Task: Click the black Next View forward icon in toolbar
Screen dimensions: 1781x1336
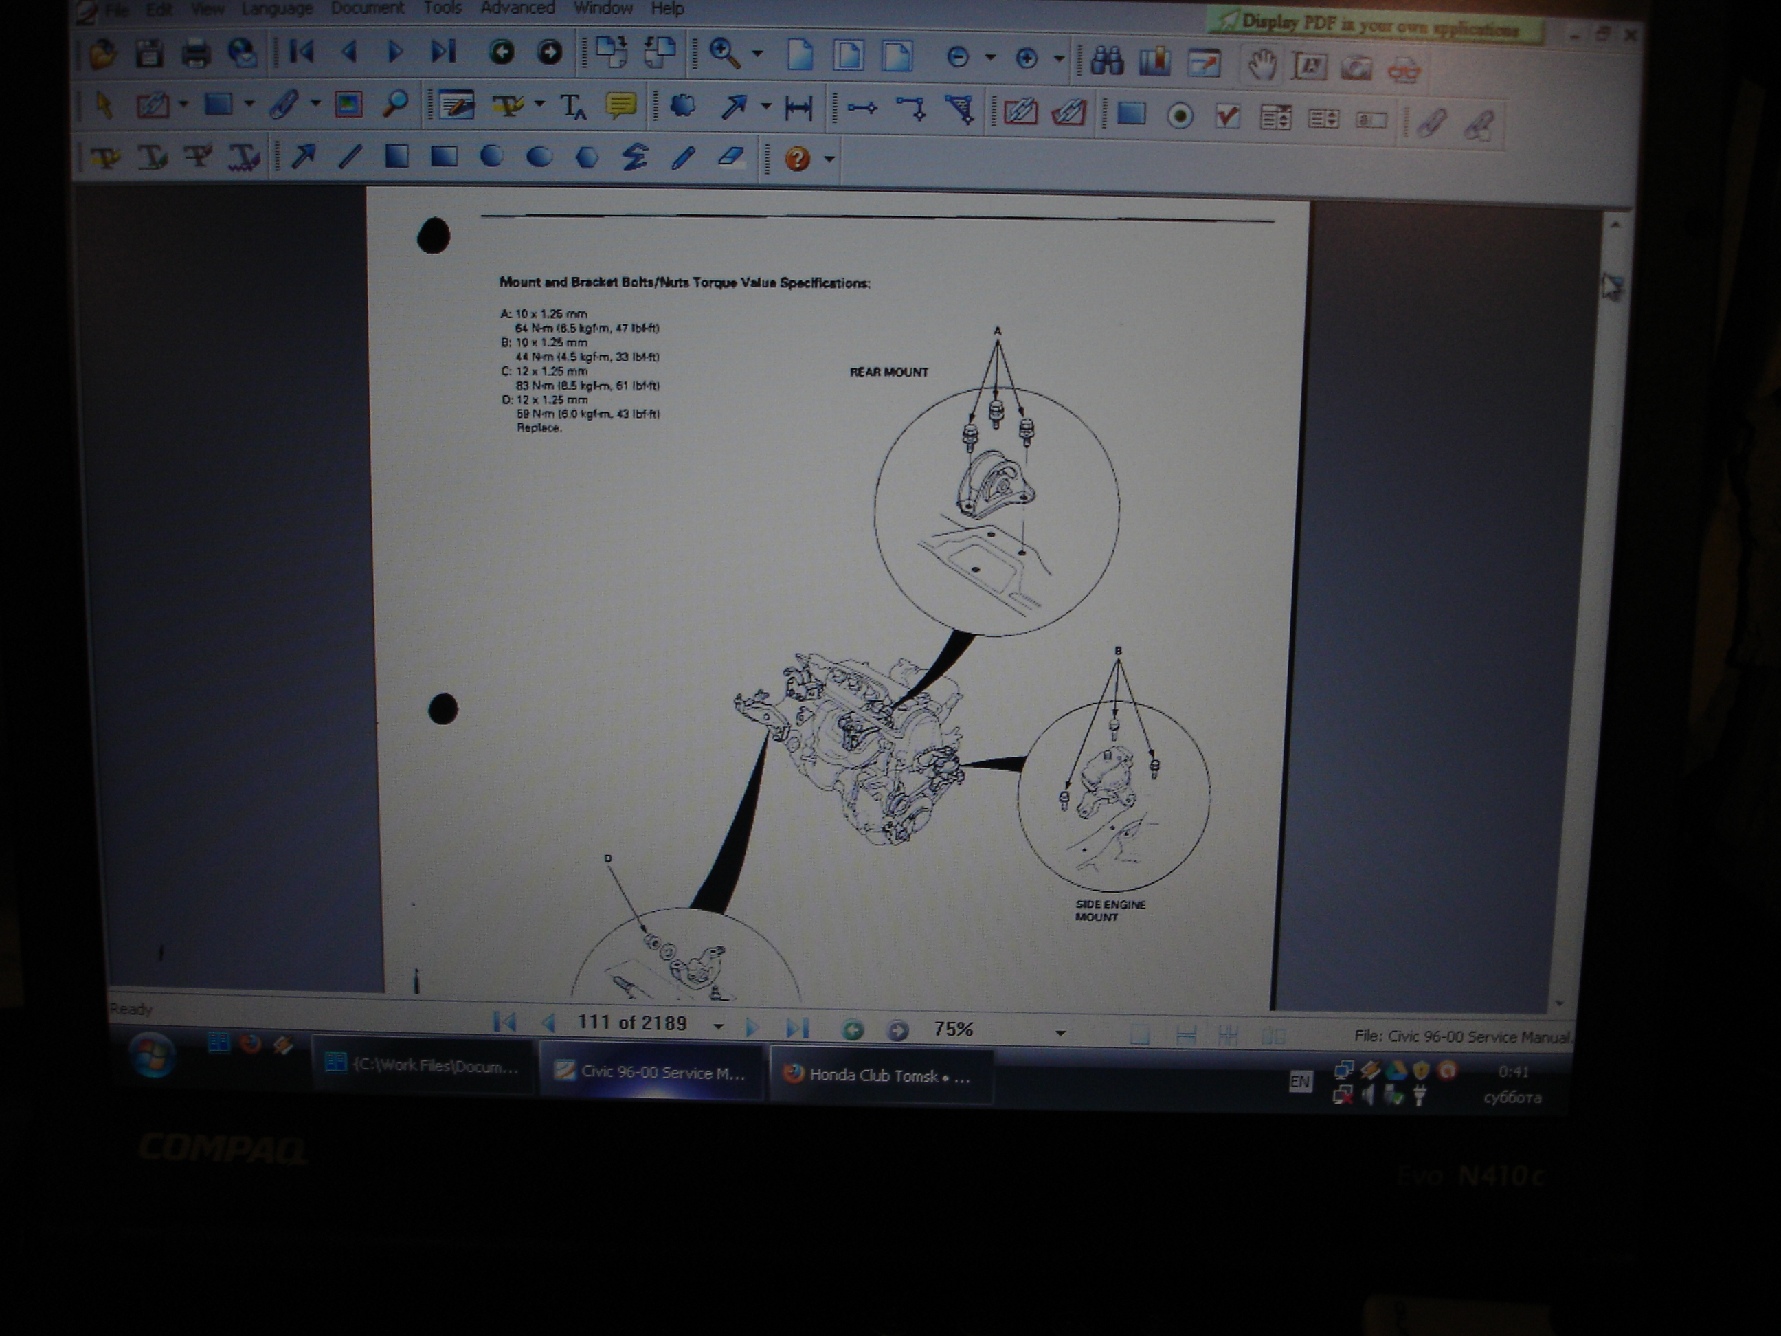Action: [x=550, y=53]
